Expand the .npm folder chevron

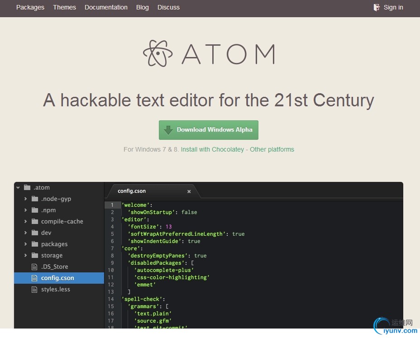25,210
